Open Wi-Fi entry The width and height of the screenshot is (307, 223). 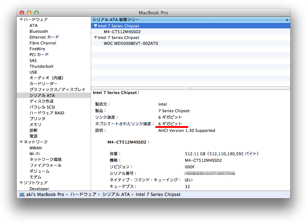point(35,154)
